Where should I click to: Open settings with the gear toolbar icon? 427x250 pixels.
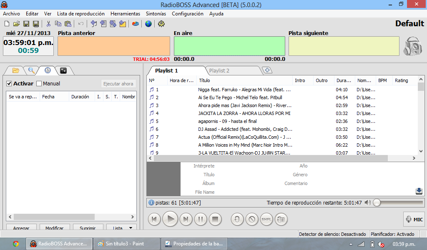tap(161, 24)
